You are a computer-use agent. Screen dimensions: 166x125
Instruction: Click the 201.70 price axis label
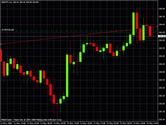coord(162,112)
